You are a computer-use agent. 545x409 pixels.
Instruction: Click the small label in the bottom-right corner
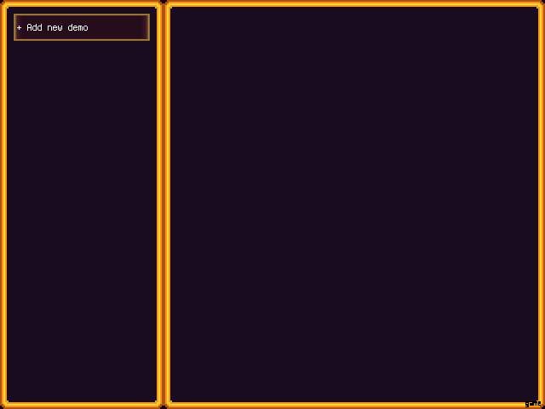pyautogui.click(x=533, y=403)
